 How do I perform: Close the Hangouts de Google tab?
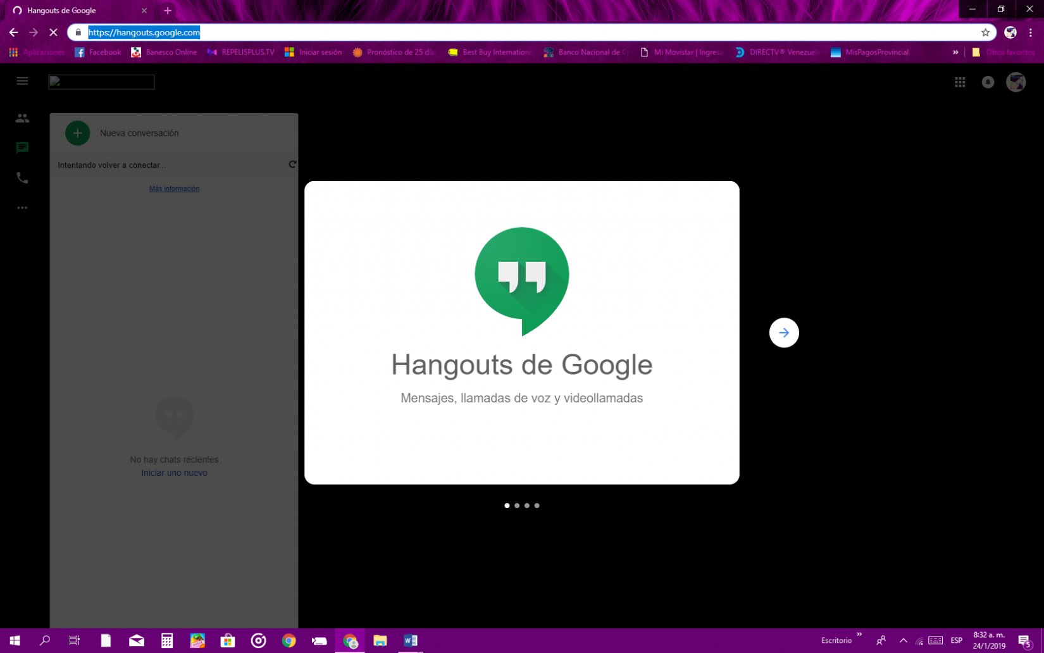coord(144,10)
